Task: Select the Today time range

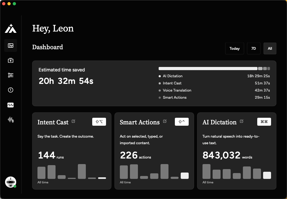Action: [234, 48]
